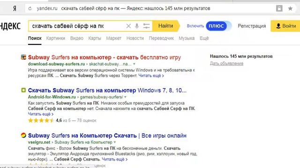Open the Ещё more-services menu
The width and height of the screenshot is (300, 168).
204,38
